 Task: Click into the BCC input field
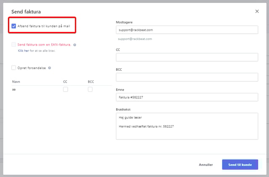click(x=187, y=77)
